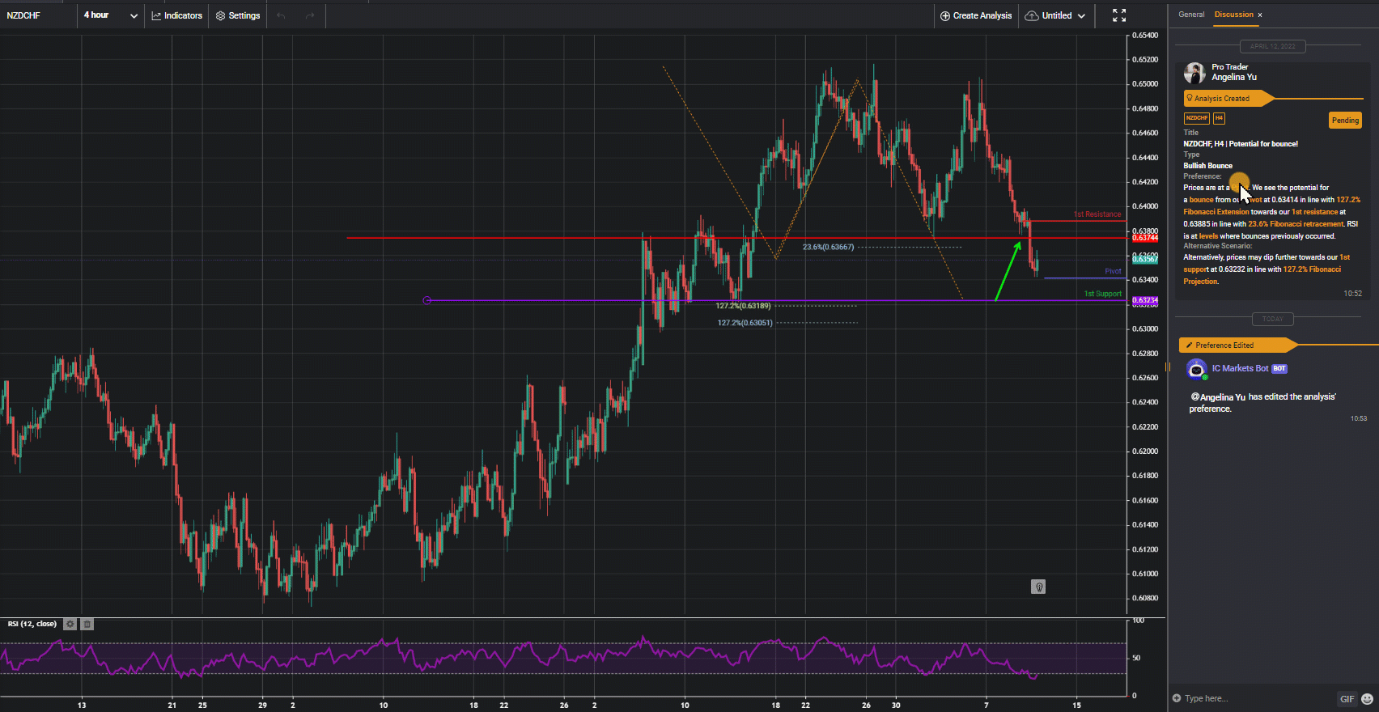Select the Discussion tab
This screenshot has height=712, width=1379.
1233,15
